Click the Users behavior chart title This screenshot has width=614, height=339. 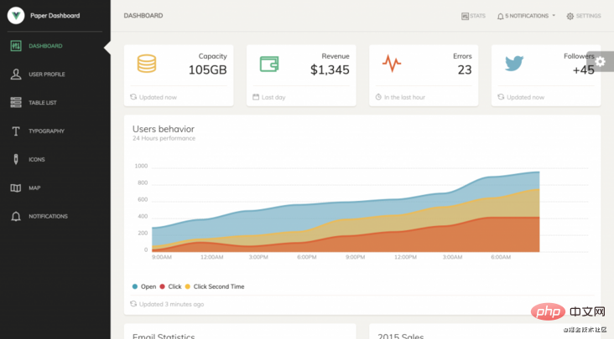[x=164, y=129]
